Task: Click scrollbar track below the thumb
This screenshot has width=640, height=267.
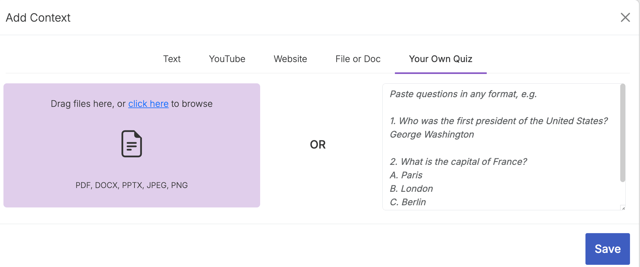Action: coord(622,194)
